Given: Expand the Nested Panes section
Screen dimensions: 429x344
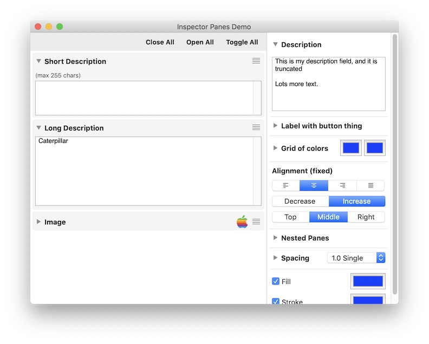Looking at the screenshot, I should [276, 238].
